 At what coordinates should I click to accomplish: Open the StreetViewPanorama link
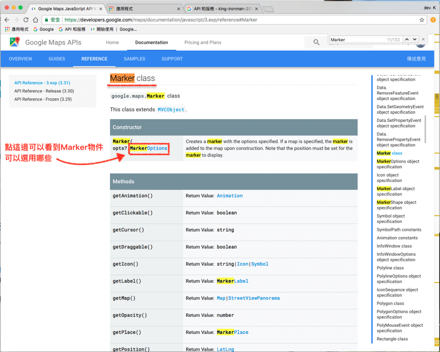(x=254, y=298)
